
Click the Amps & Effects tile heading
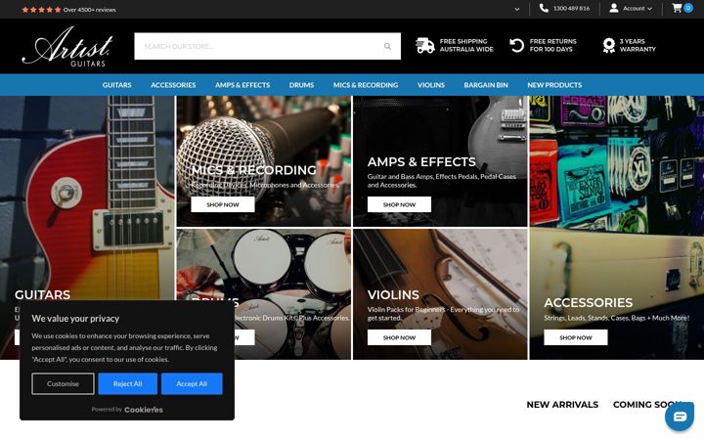(x=421, y=161)
